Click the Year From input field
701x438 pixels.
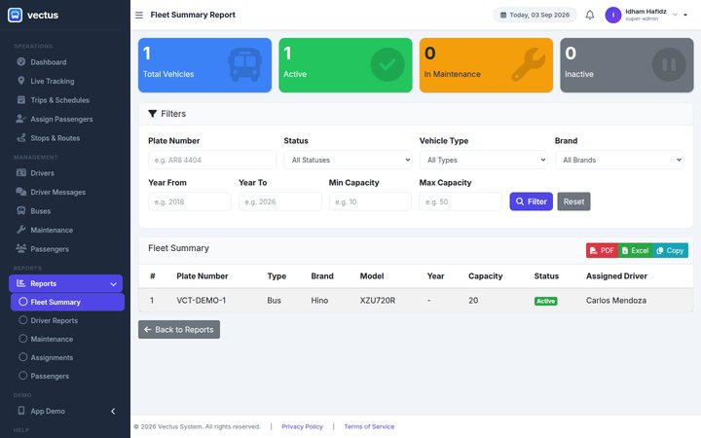pos(190,201)
